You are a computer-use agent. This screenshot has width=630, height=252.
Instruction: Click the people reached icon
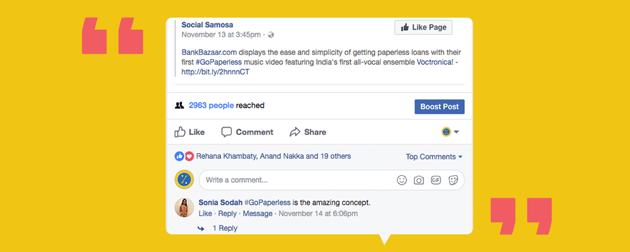point(180,106)
